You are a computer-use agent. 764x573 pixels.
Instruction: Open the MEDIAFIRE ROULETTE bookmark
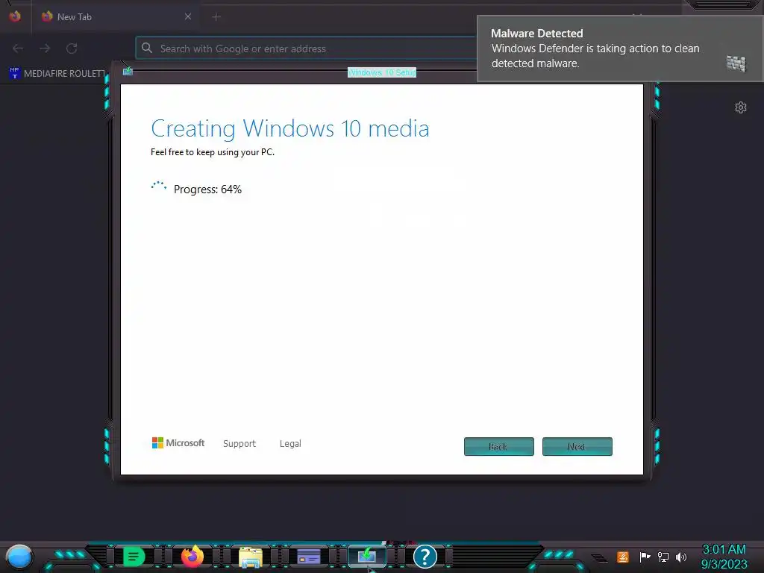57,74
